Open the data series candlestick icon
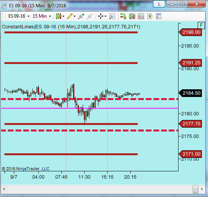This screenshot has height=197, width=208. coord(132,16)
